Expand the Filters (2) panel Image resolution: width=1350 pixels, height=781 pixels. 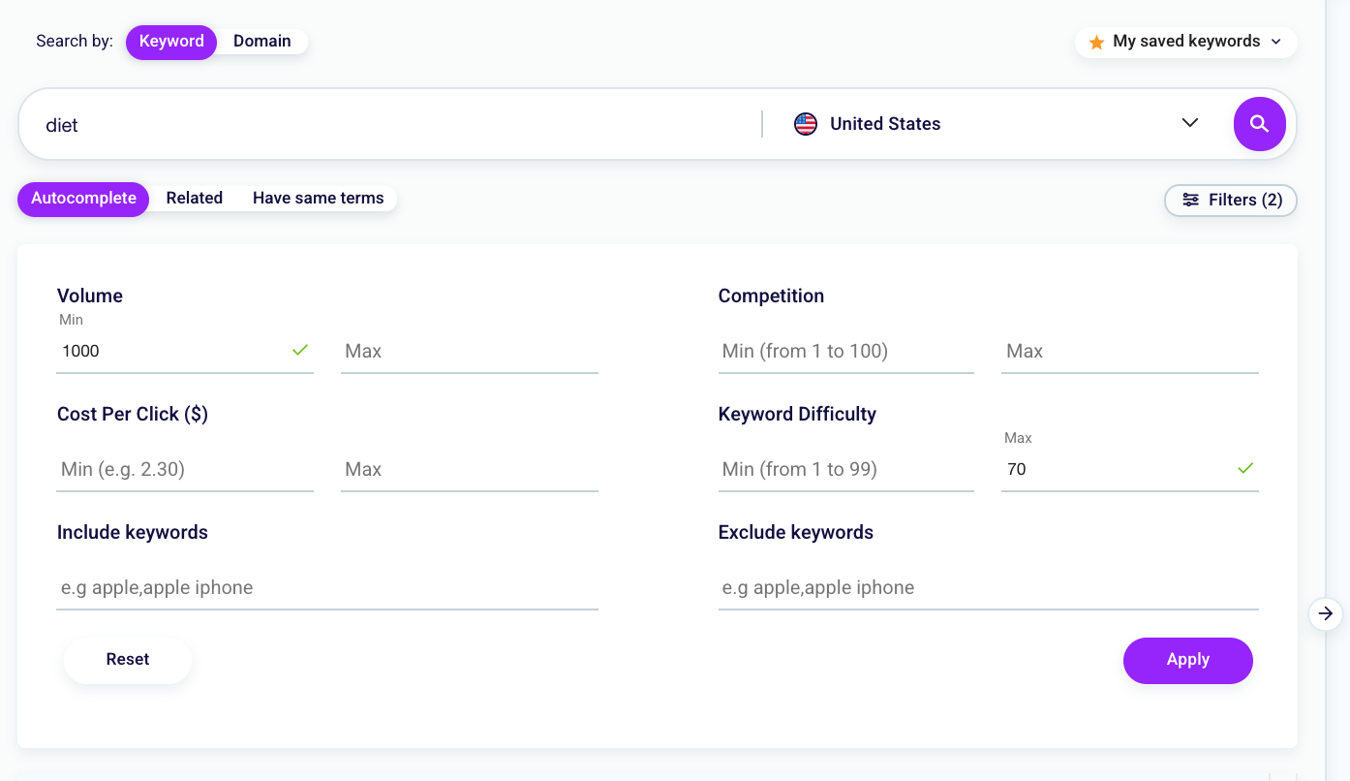click(1231, 200)
